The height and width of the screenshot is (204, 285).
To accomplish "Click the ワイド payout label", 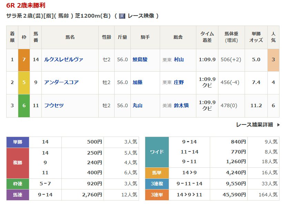I will point(157,152).
